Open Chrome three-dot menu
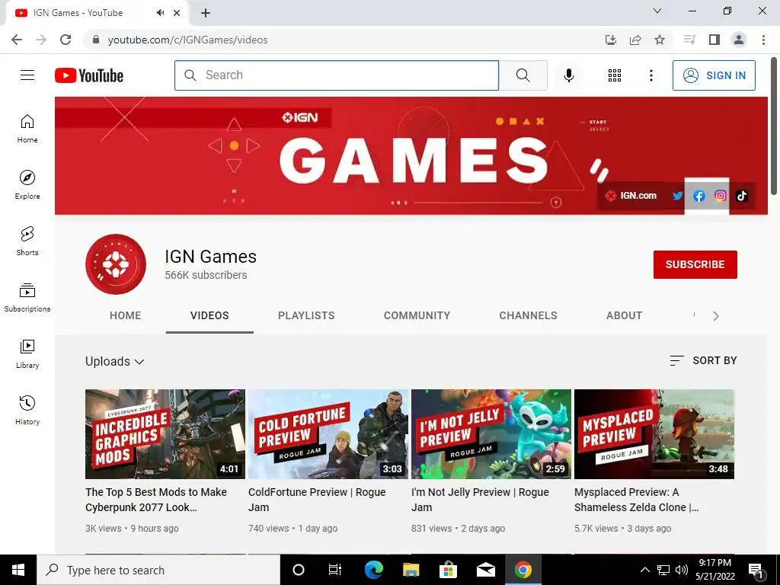Viewport: 780px width, 585px height. coord(763,40)
